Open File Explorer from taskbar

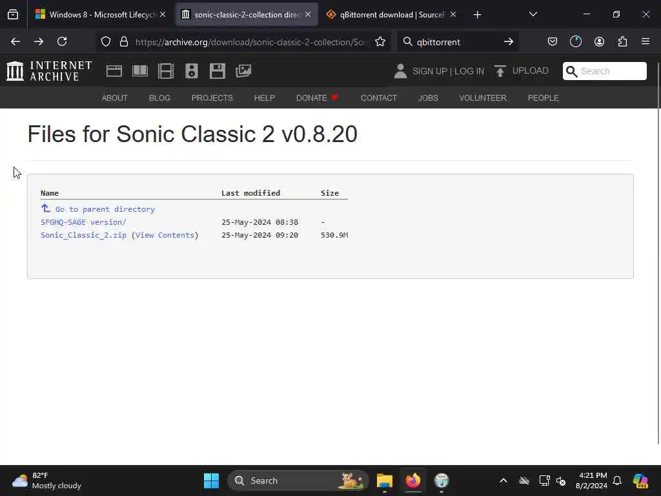click(385, 480)
